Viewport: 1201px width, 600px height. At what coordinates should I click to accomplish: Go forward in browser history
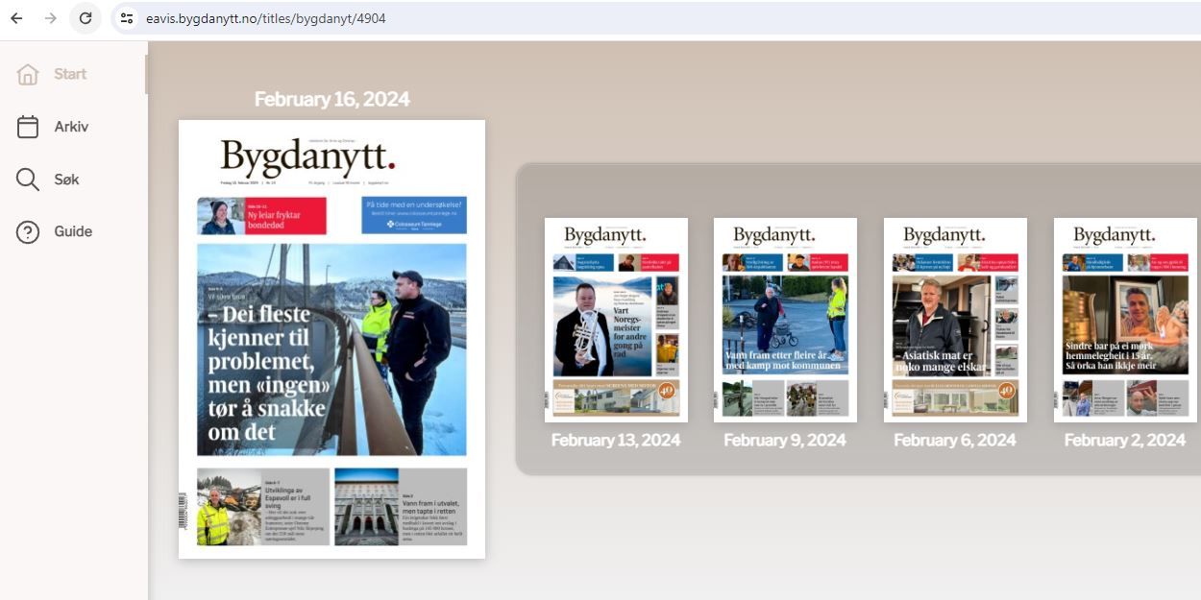51,18
